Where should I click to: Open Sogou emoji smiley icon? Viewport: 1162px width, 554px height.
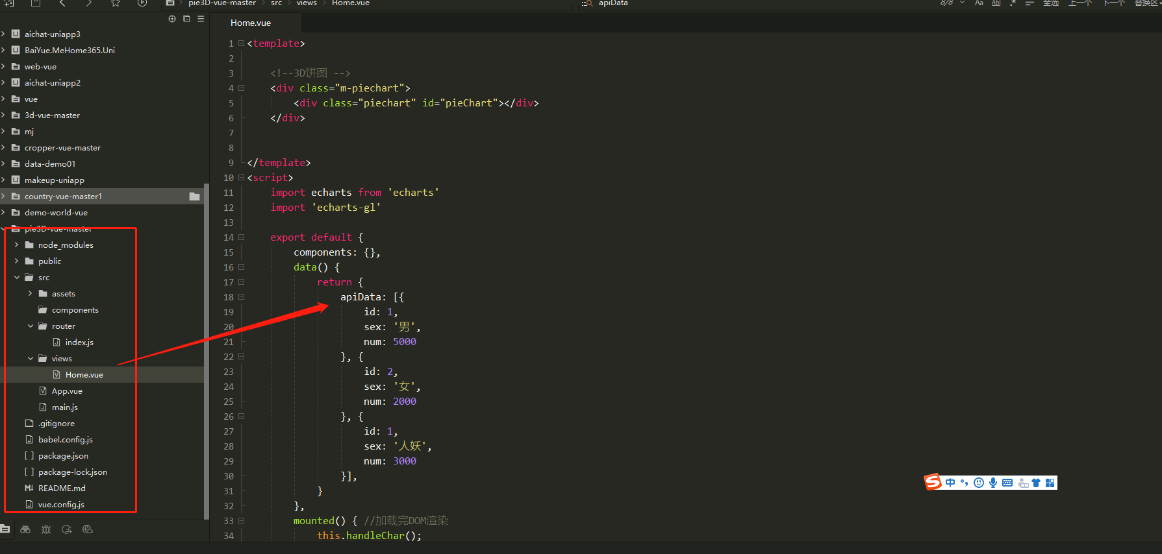[x=979, y=483]
